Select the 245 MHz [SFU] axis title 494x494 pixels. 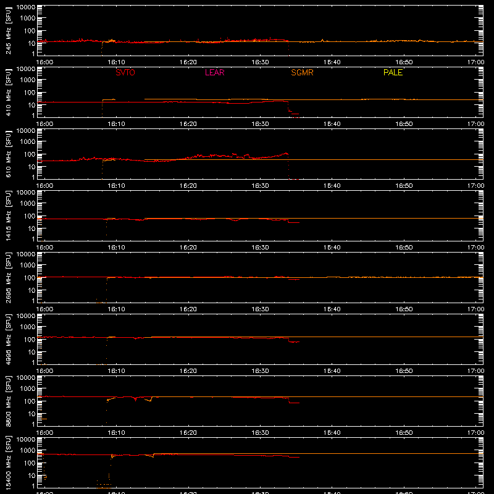(8, 30)
